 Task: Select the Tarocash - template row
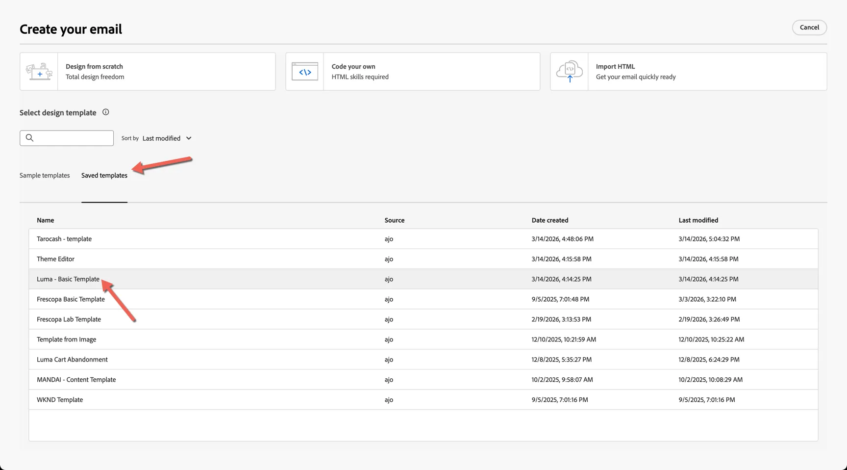coord(423,239)
